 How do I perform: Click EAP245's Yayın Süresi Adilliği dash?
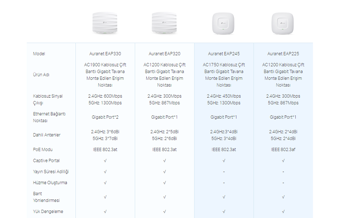(224, 172)
